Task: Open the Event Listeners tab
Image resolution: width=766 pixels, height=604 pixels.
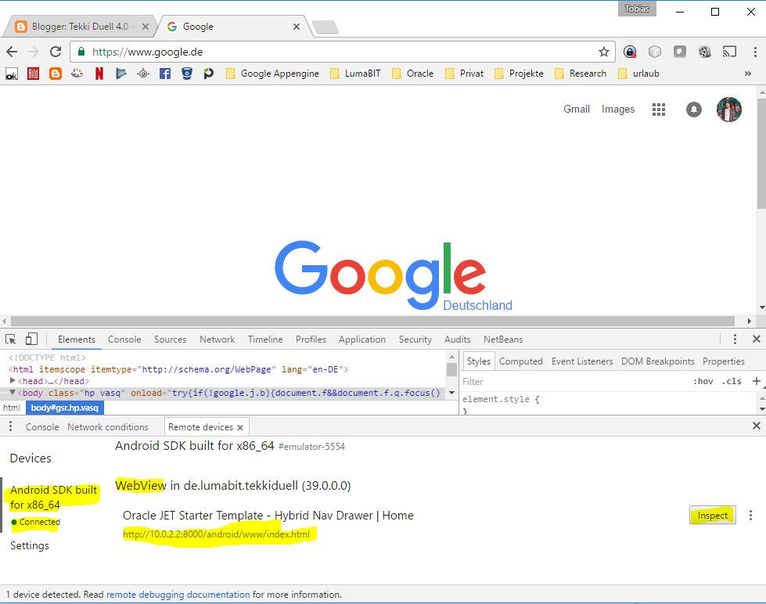Action: [582, 361]
